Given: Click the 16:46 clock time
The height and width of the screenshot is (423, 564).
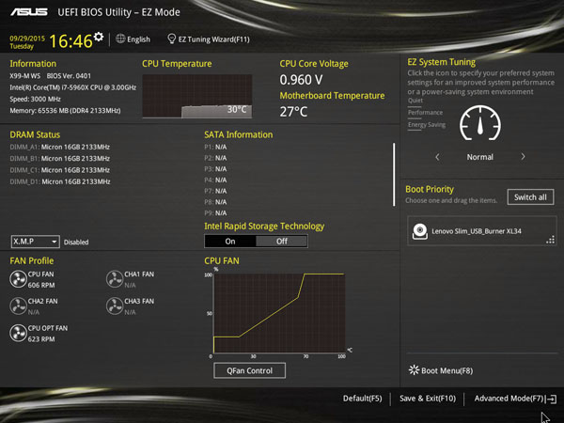Looking at the screenshot, I should click(x=70, y=41).
